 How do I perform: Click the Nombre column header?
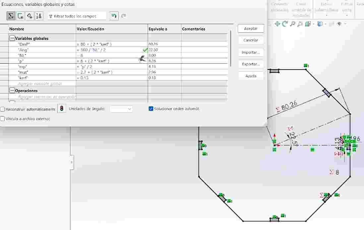click(42, 29)
